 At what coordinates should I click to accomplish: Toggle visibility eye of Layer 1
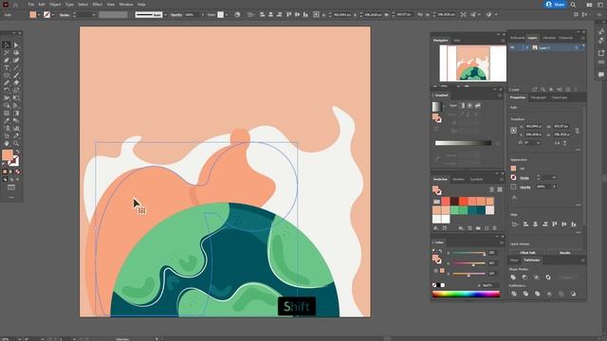click(512, 47)
